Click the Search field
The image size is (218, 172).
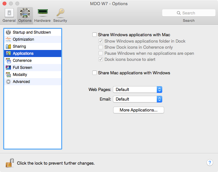(189, 13)
